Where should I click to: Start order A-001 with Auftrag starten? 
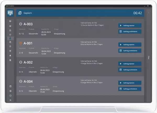point(130,45)
